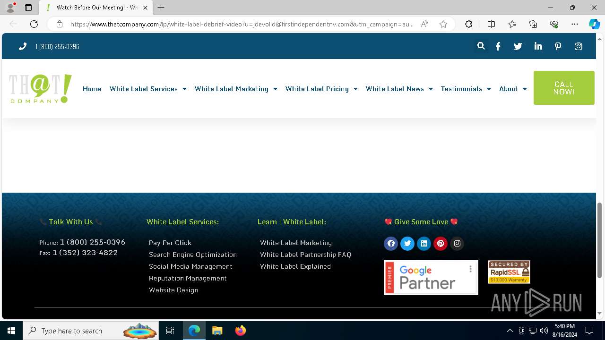Viewport: 605px width, 340px height.
Task: Open the Copilot sidebar icon
Action: click(x=594, y=24)
